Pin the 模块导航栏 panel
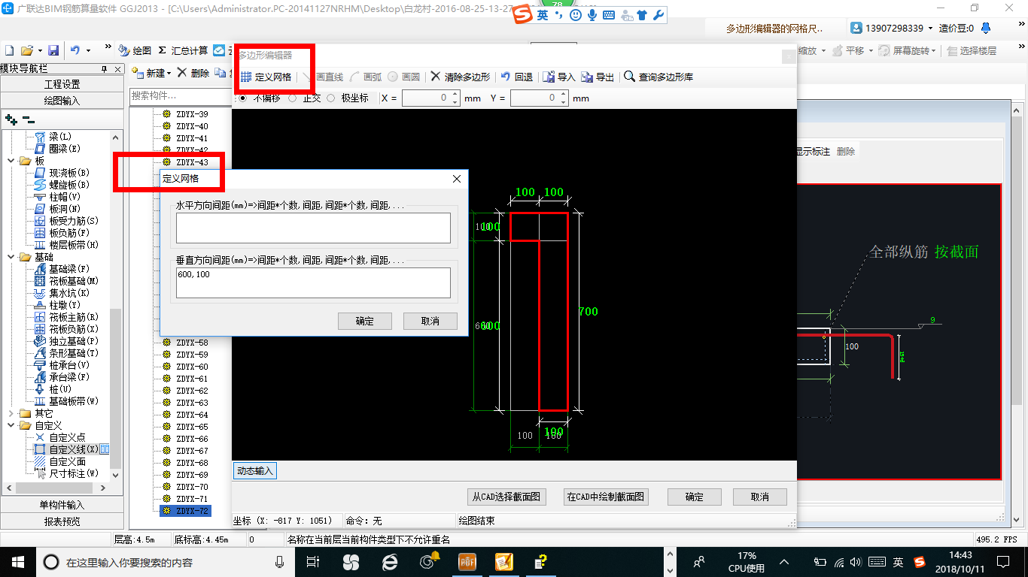 [104, 68]
